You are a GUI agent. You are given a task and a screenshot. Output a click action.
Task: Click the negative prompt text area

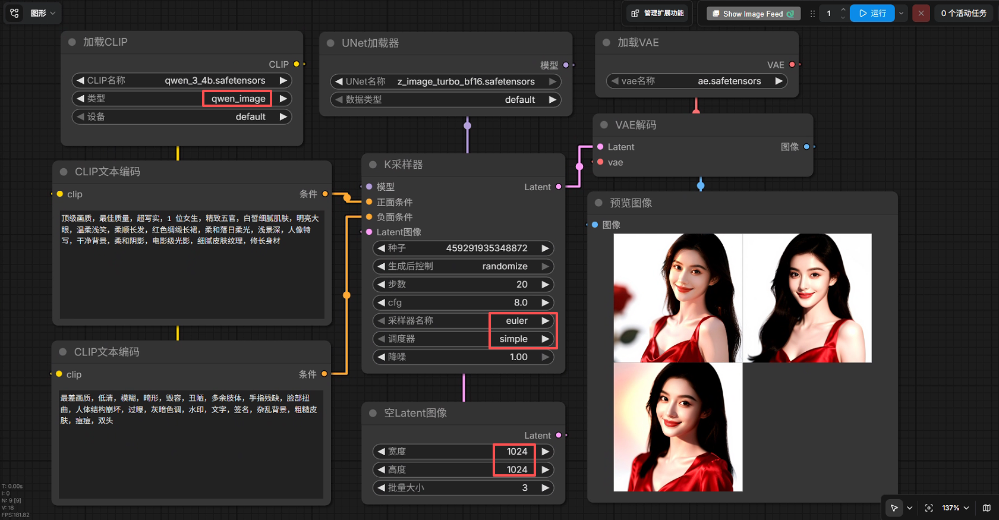tap(191, 445)
